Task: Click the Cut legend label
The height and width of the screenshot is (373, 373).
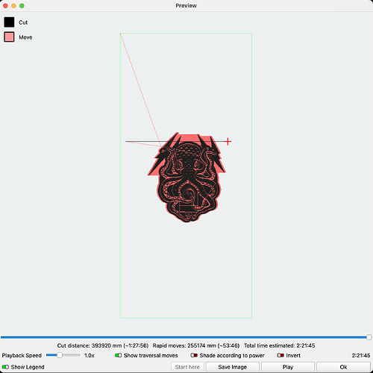Action: pos(23,22)
